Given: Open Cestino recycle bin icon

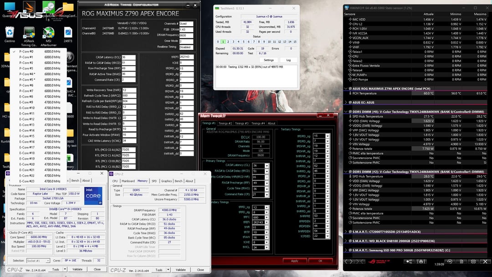Looking at the screenshot, I should (9, 35).
